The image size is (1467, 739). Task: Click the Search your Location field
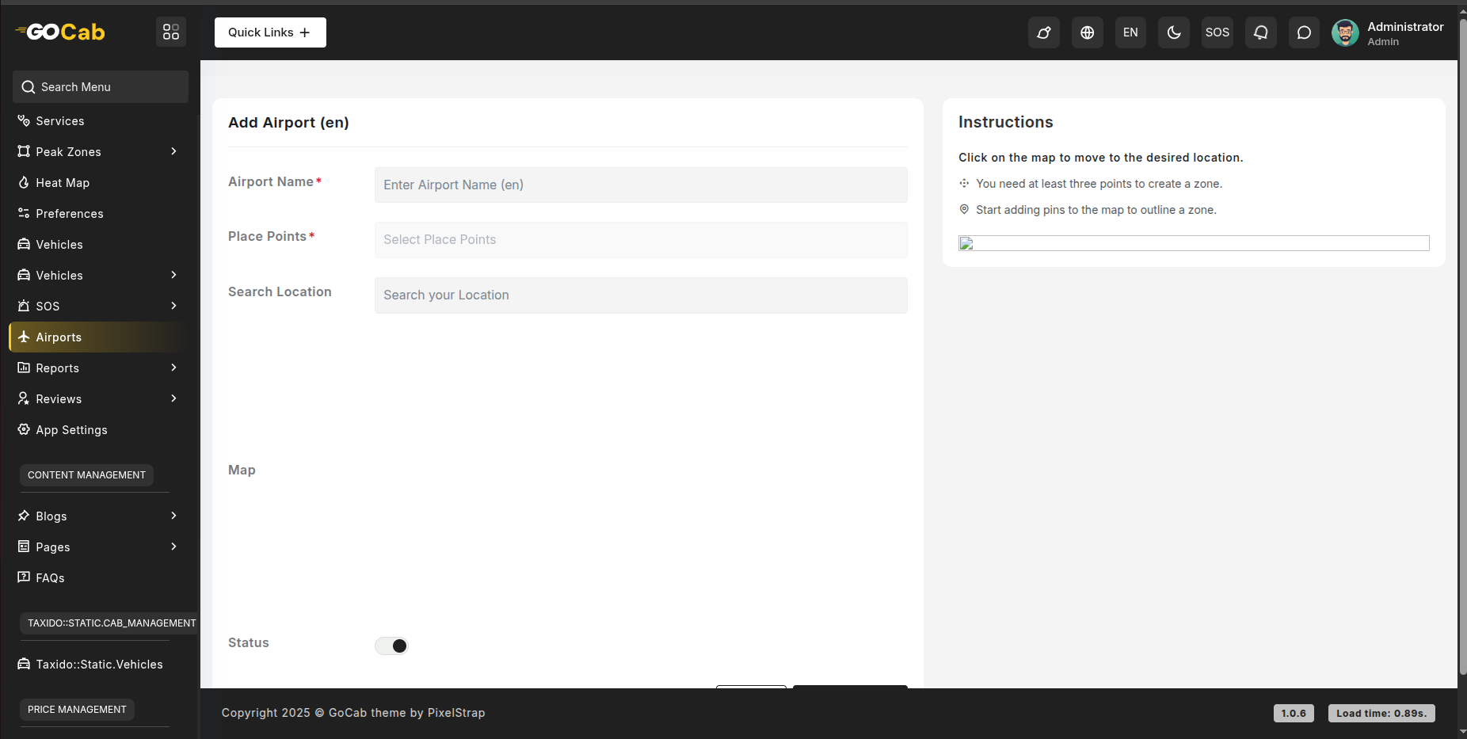[640, 295]
